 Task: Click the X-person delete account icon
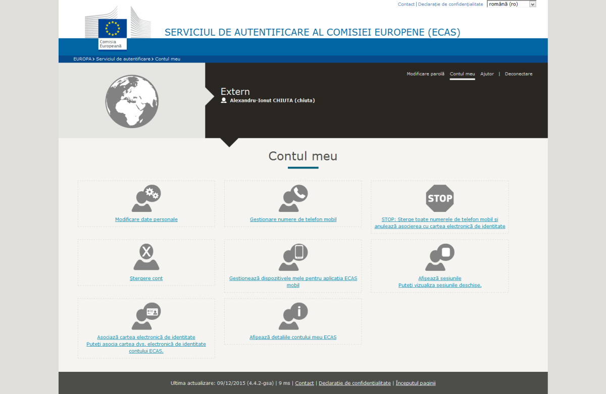pyautogui.click(x=146, y=257)
